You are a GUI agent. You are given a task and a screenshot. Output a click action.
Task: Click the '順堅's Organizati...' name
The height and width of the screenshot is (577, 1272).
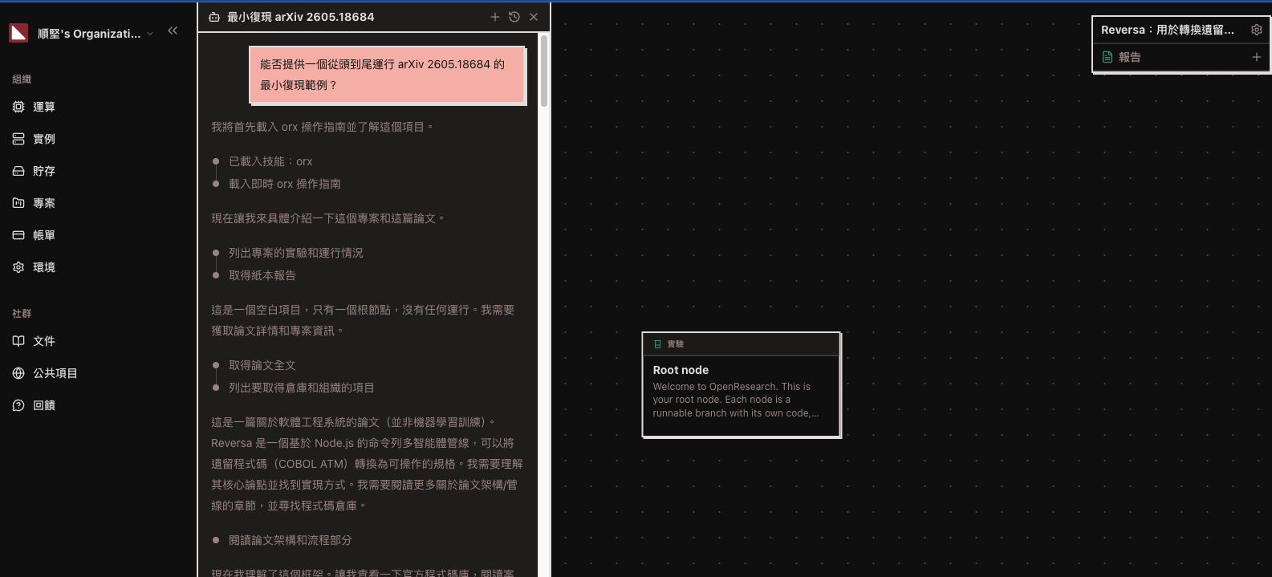89,34
